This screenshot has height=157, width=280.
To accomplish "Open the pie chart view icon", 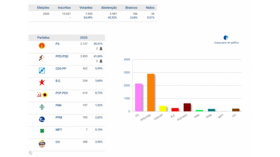I will tap(226, 38).
